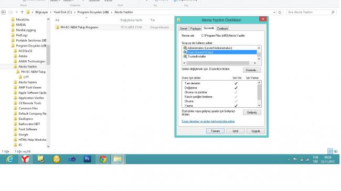341x191 pixels.
Task: Show hidden tray icons arrow
Action: tap(289, 160)
